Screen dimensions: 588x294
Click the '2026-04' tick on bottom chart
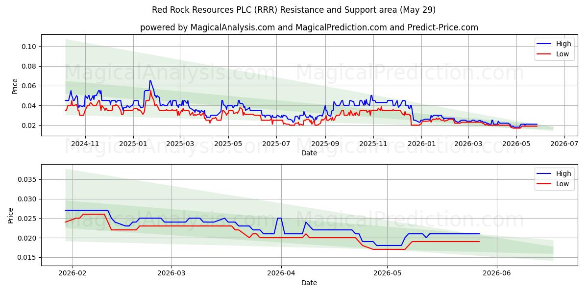tap(281, 274)
